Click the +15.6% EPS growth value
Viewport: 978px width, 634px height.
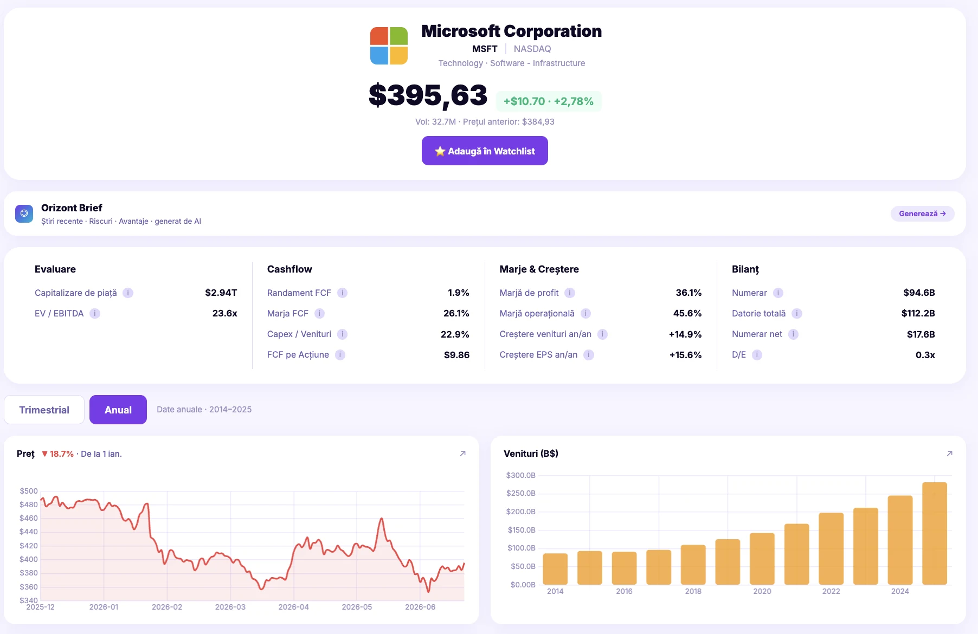685,355
